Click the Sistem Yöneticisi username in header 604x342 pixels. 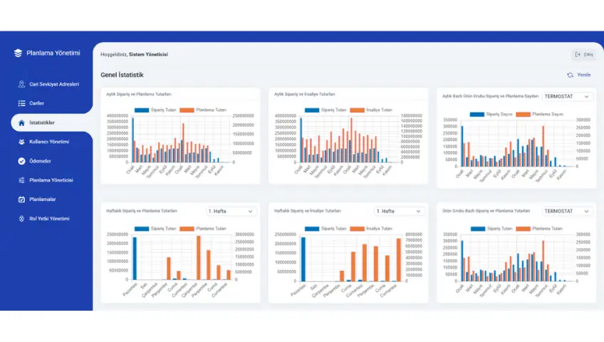coord(148,54)
